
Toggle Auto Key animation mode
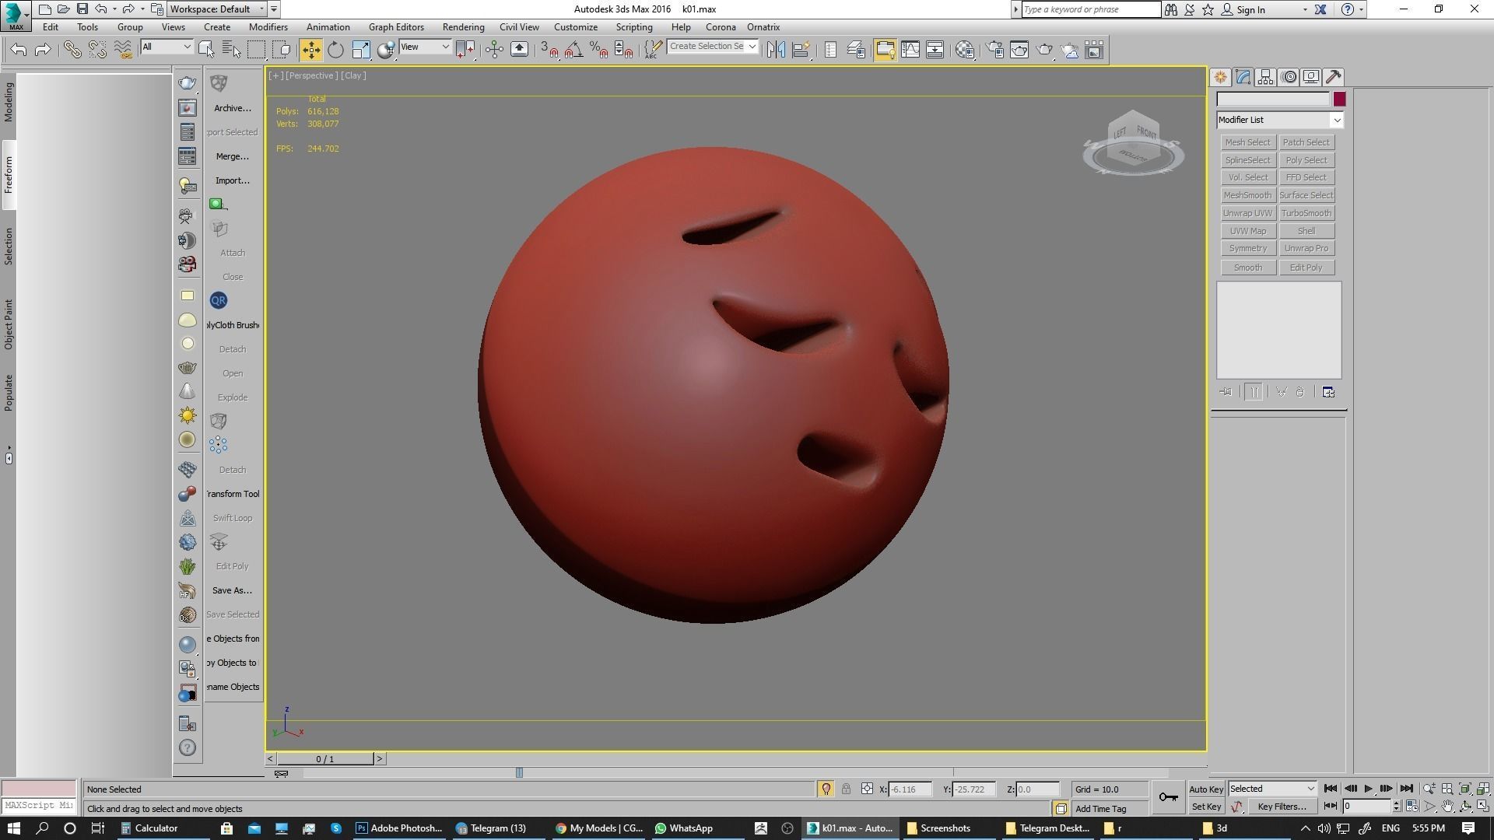1206,789
